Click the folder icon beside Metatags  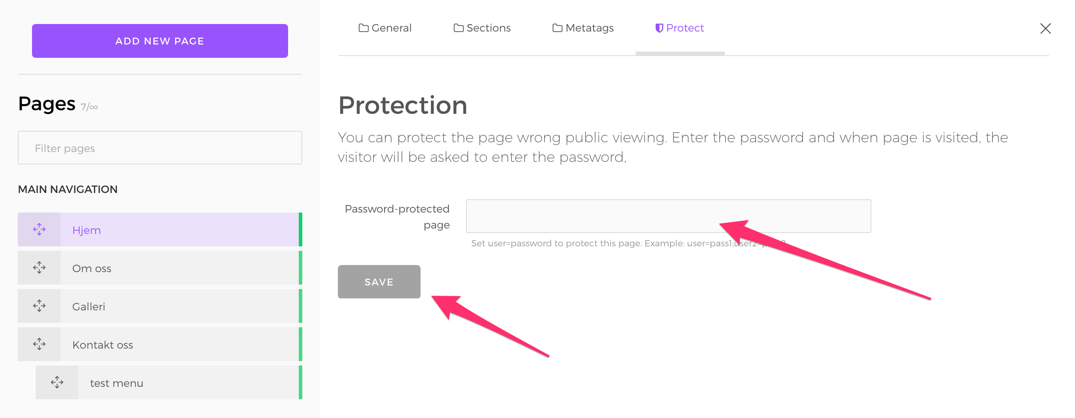(x=558, y=28)
